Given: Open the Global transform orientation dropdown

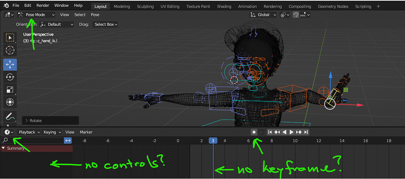Looking at the screenshot, I should [263, 15].
